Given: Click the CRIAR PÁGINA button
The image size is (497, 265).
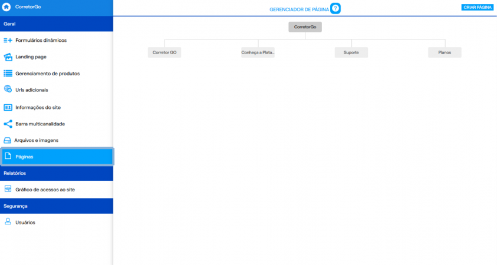Looking at the screenshot, I should (478, 7).
